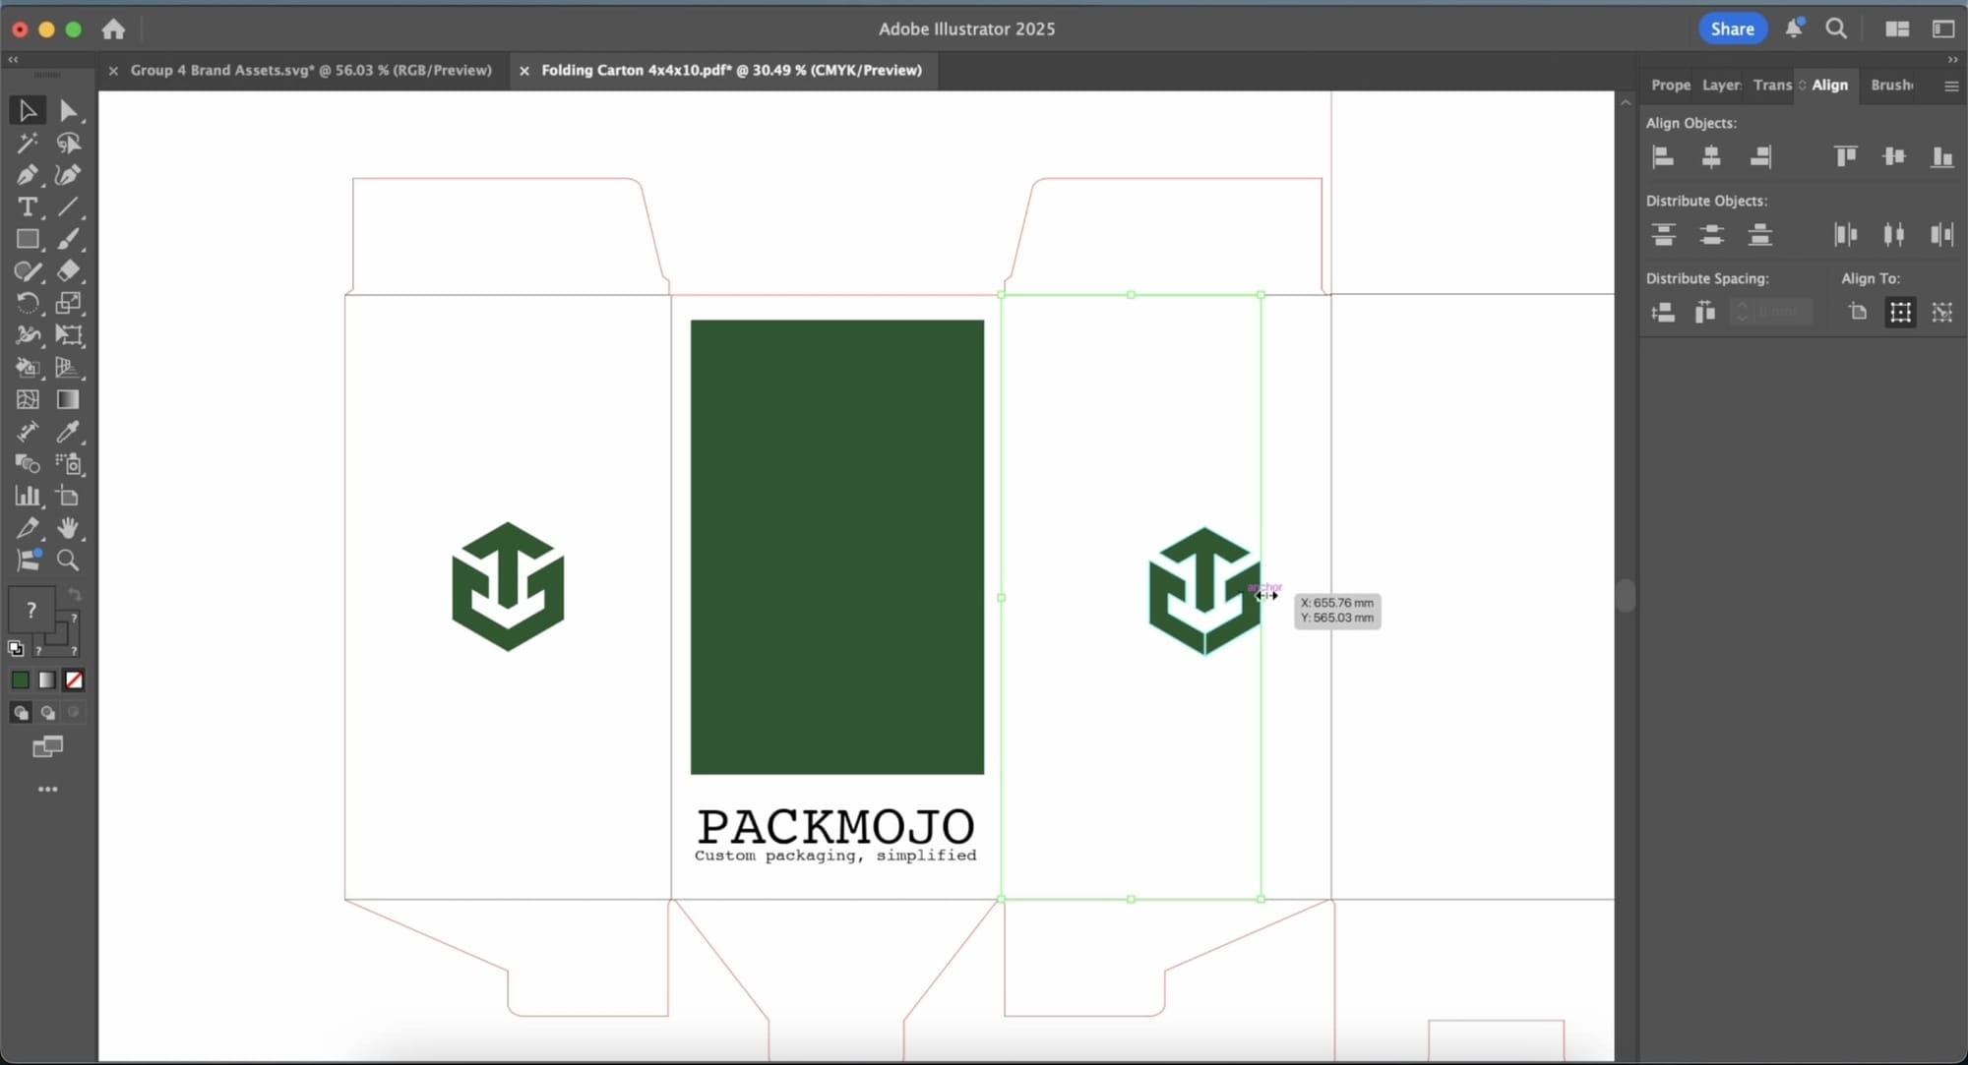
Task: Open the Transform panel tab
Action: [1772, 86]
